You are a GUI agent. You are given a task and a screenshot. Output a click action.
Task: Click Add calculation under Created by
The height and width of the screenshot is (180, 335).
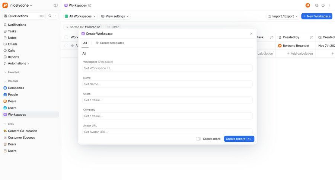click(x=300, y=54)
